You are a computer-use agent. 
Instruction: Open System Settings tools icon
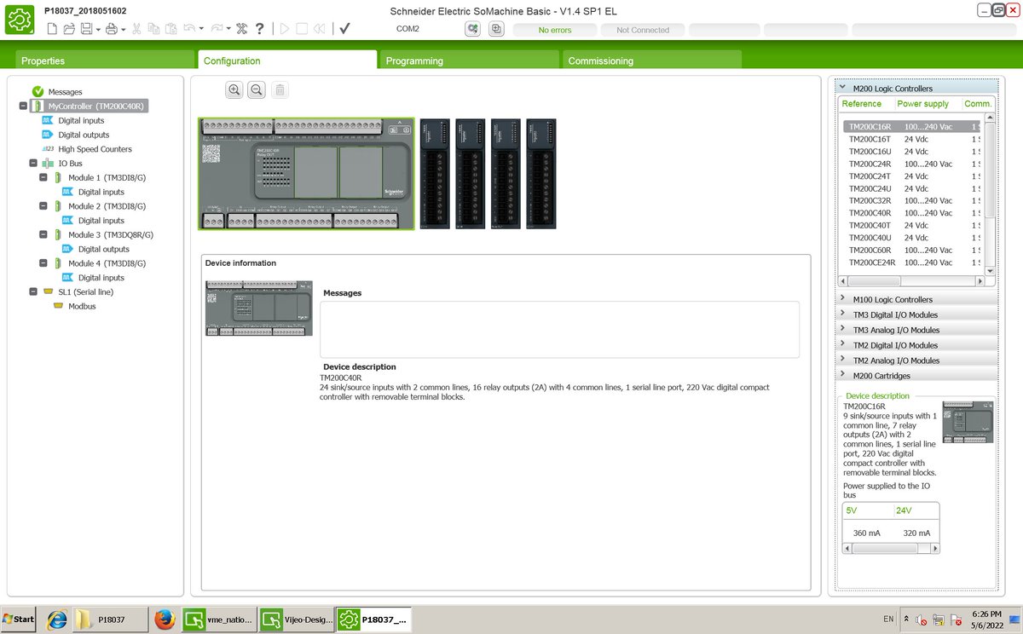[x=242, y=29]
